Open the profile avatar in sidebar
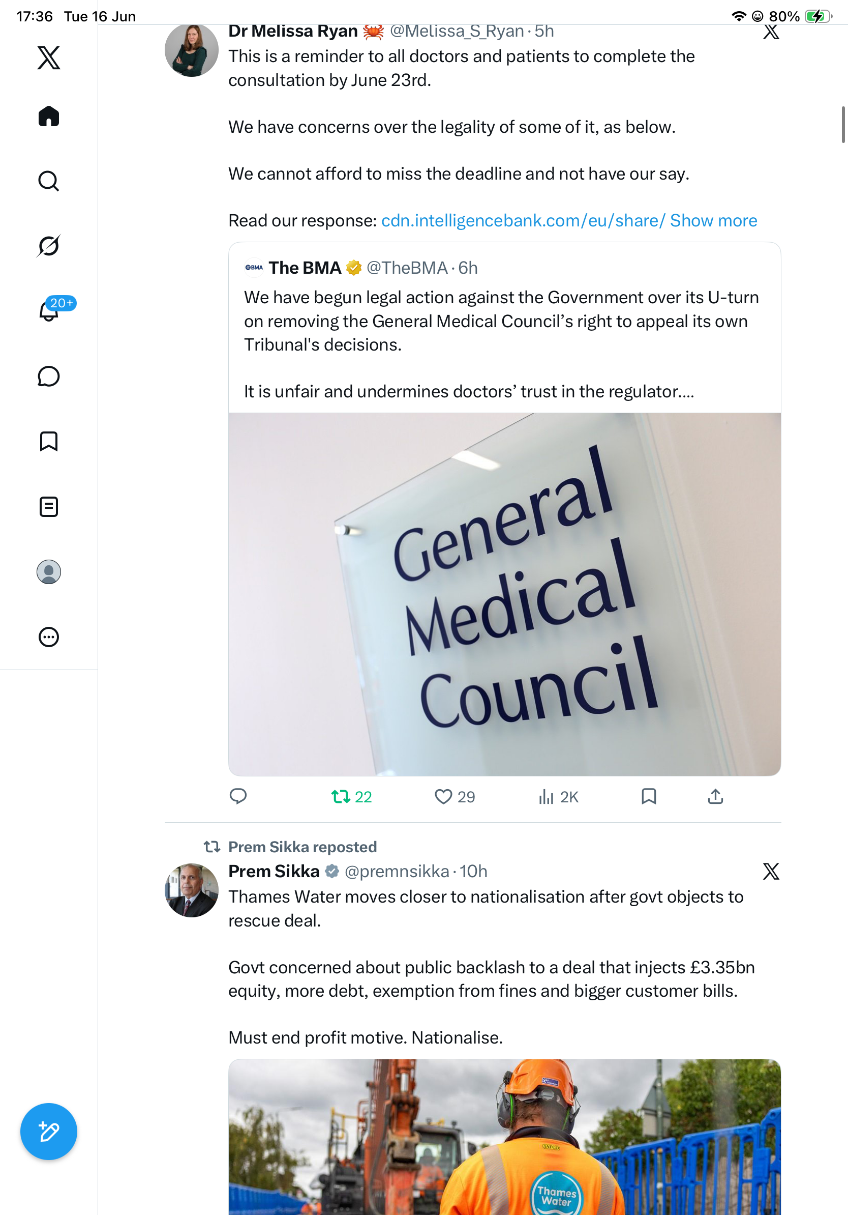 tap(49, 571)
